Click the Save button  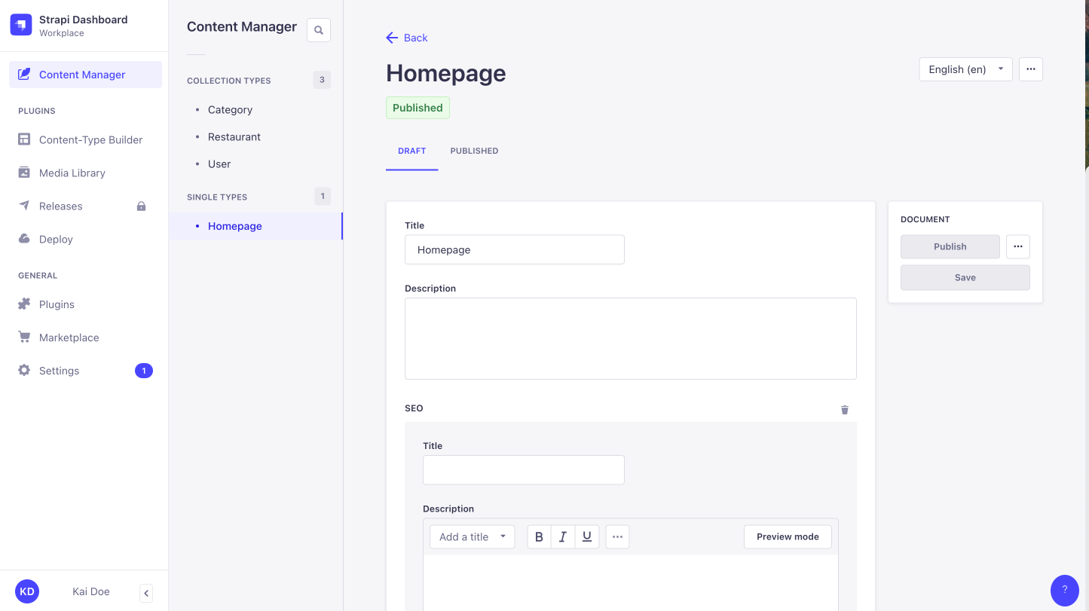(965, 277)
